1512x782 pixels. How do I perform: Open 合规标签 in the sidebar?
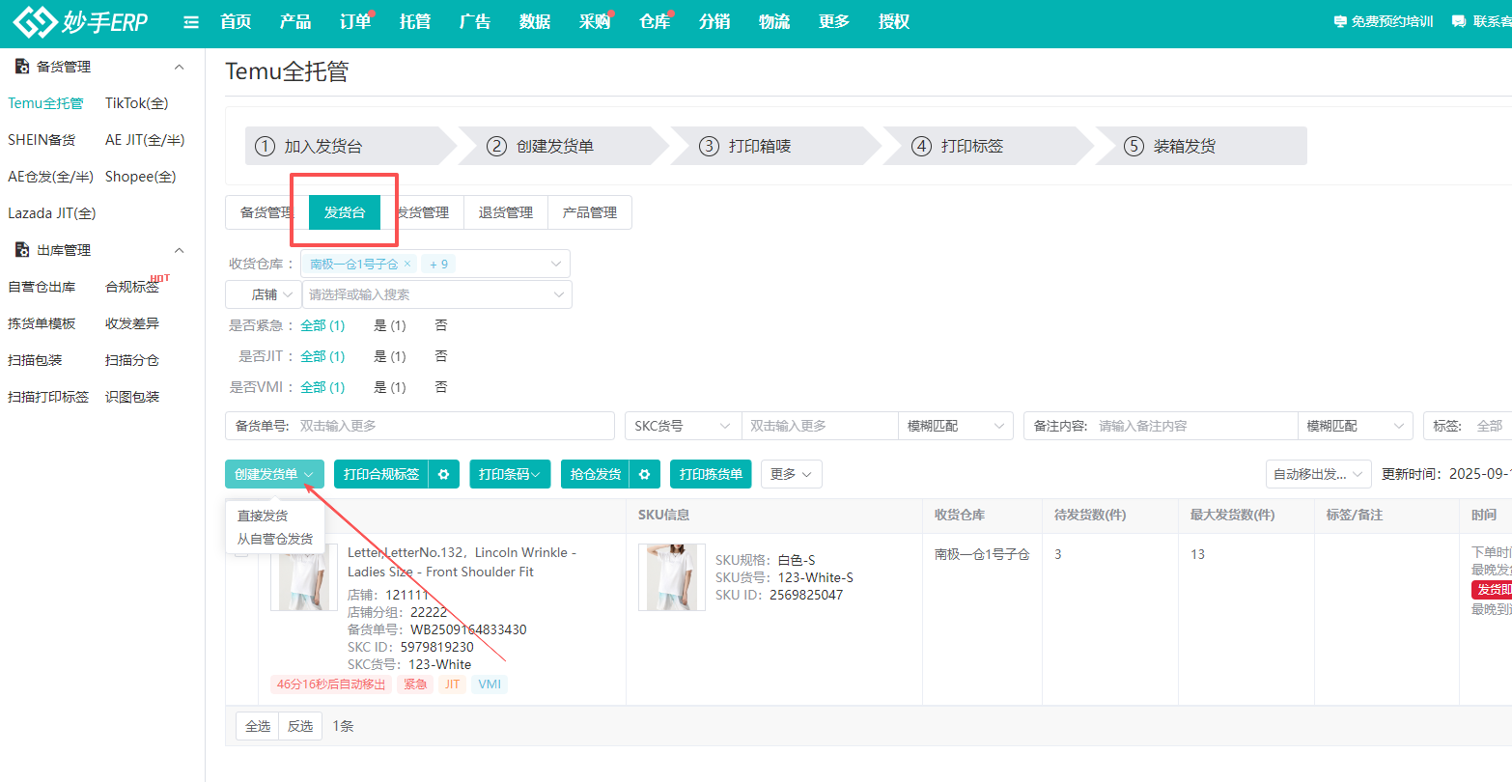pos(132,287)
